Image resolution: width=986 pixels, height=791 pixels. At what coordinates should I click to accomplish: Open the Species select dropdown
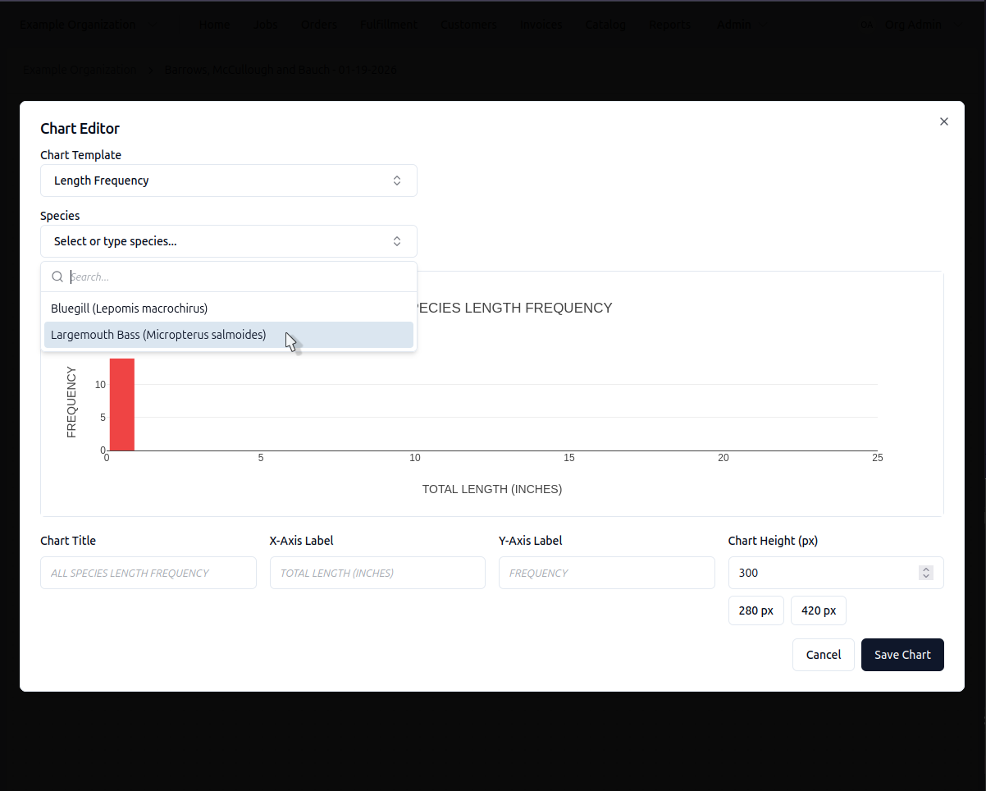point(229,241)
